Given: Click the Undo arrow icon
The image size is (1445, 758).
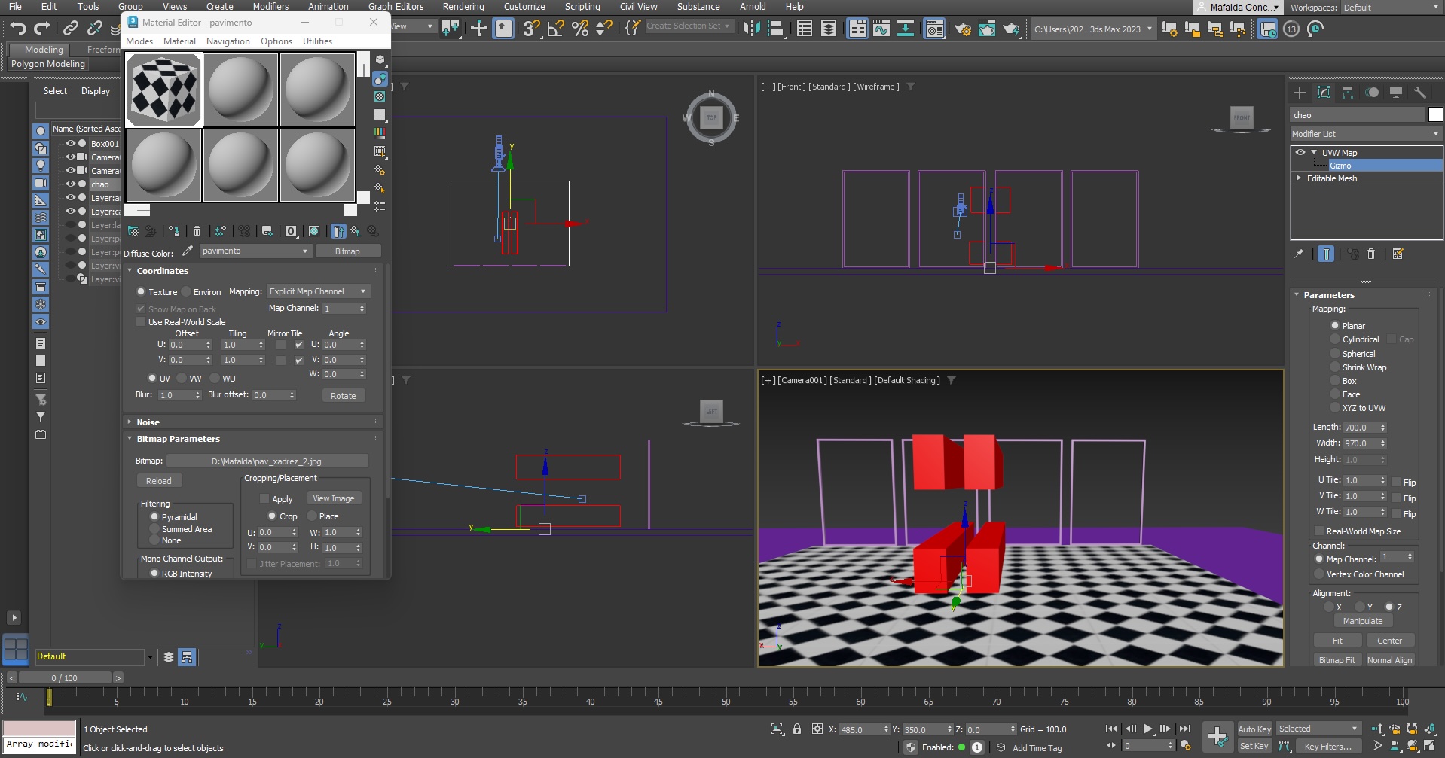Looking at the screenshot, I should [17, 29].
